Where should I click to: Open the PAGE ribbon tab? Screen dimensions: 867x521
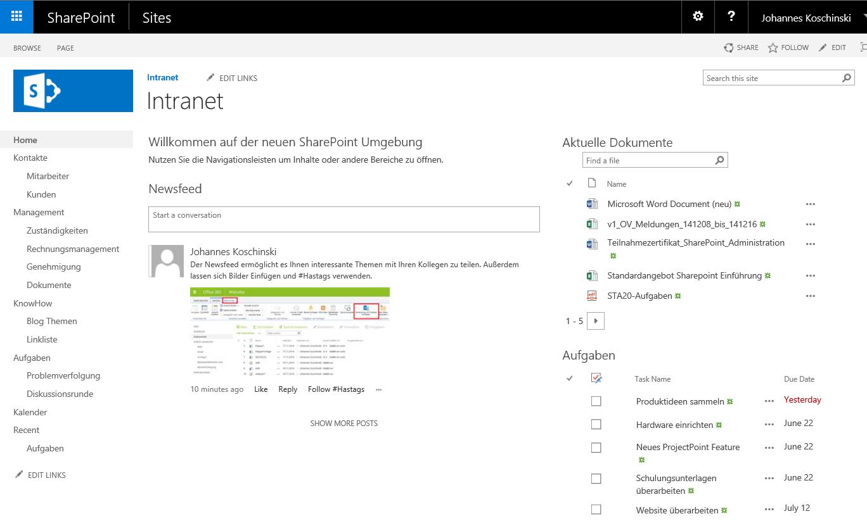click(x=65, y=48)
